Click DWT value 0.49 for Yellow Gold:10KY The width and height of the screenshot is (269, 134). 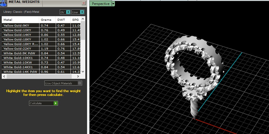[x=61, y=30]
